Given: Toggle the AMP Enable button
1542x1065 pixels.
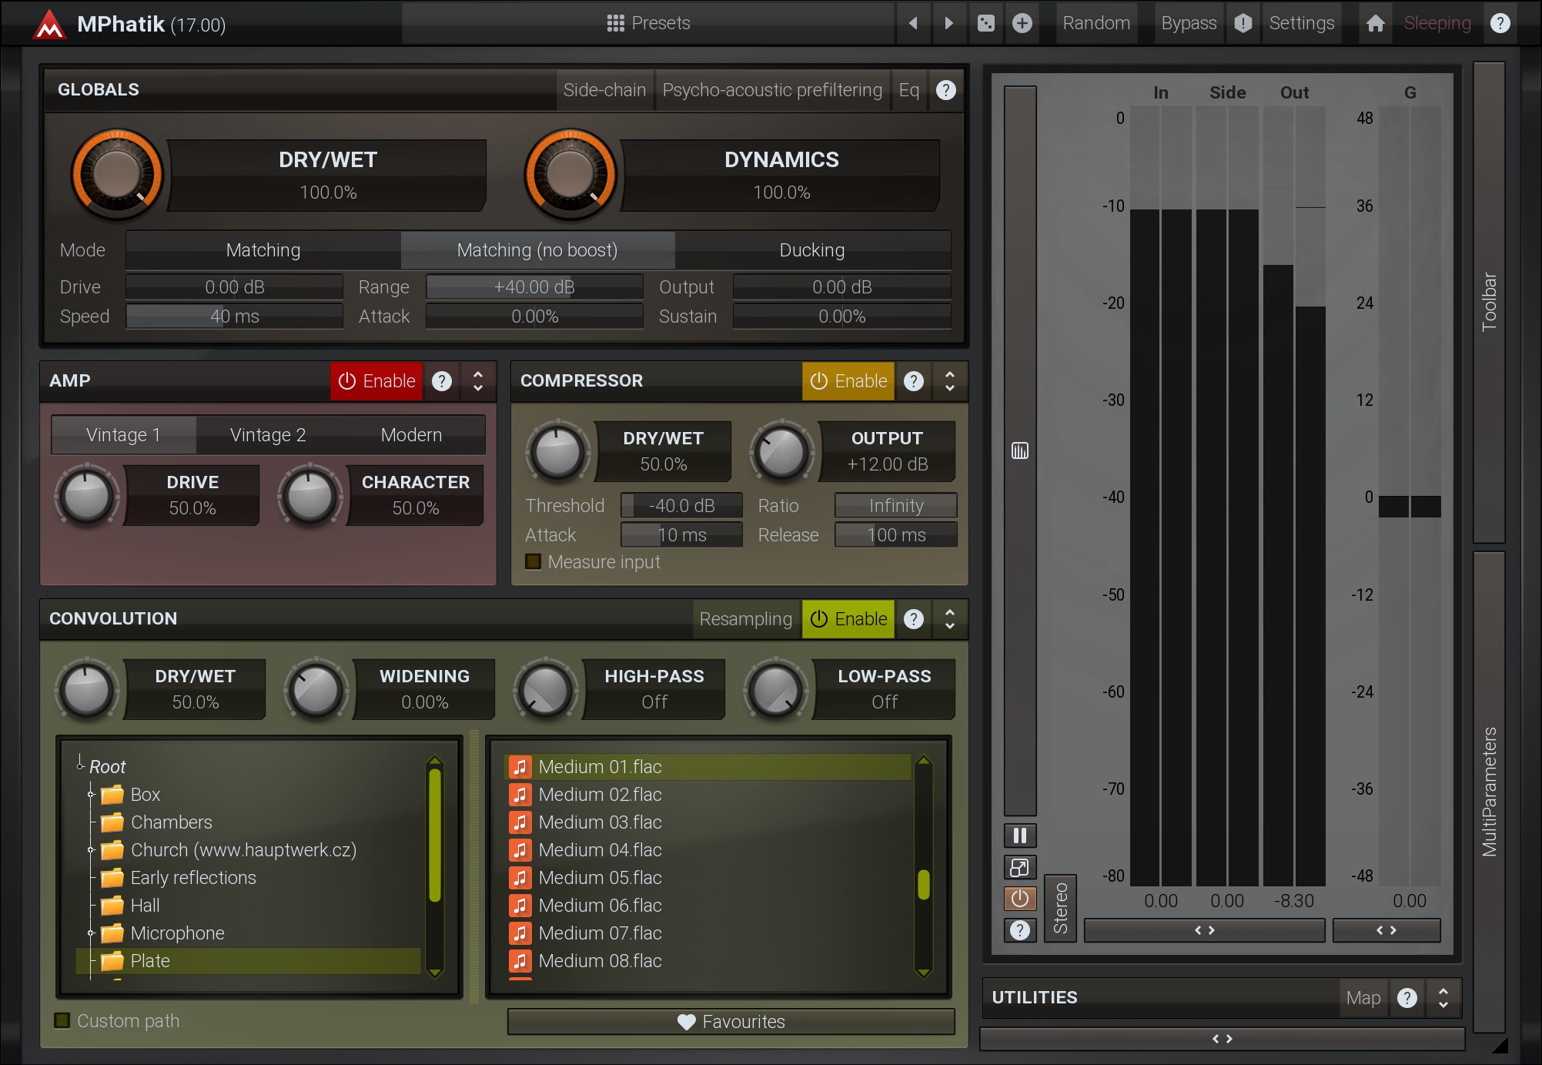Looking at the screenshot, I should (376, 381).
